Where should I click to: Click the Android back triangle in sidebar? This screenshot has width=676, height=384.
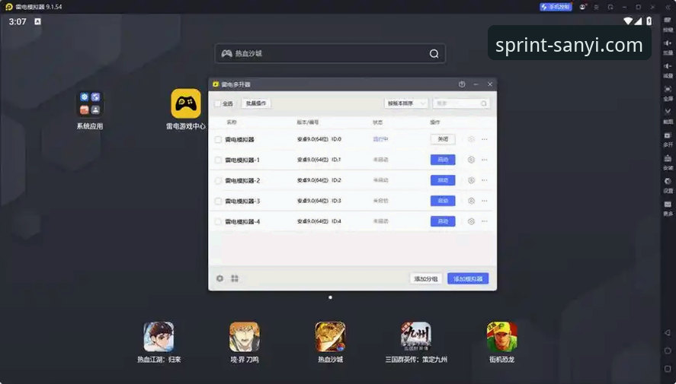point(668,332)
